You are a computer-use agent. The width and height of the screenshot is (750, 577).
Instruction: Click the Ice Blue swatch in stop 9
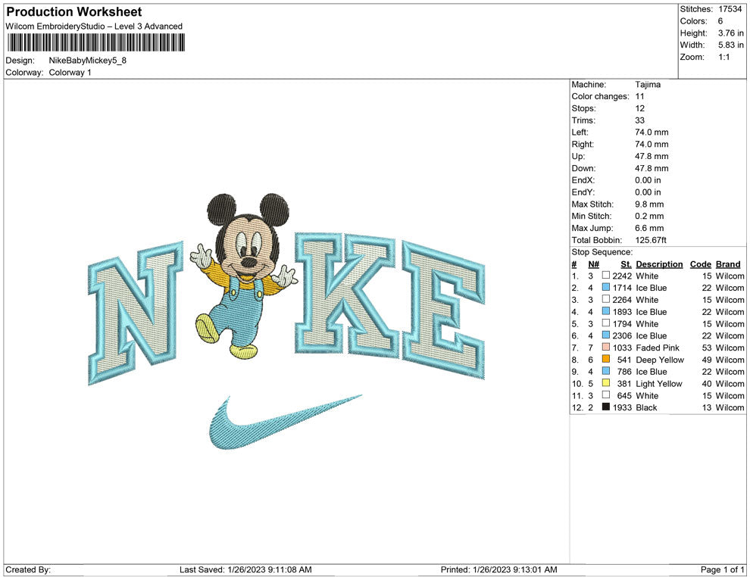(606, 371)
